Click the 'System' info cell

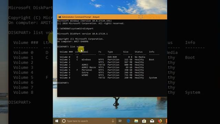[x=153, y=78]
